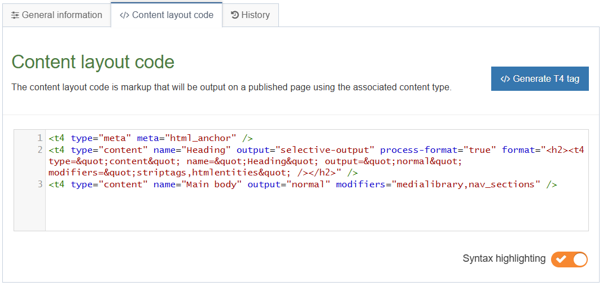This screenshot has width=603, height=286.
Task: Click the code icon on the Generate button
Action: click(x=505, y=79)
